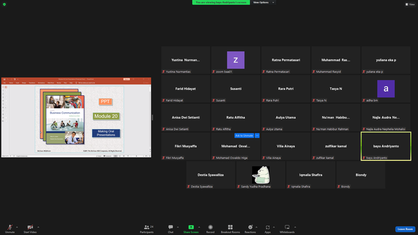Viewport: 418px width, 235px height.
Task: Click the muted mic icon by Susanti name label
Action: (214, 101)
